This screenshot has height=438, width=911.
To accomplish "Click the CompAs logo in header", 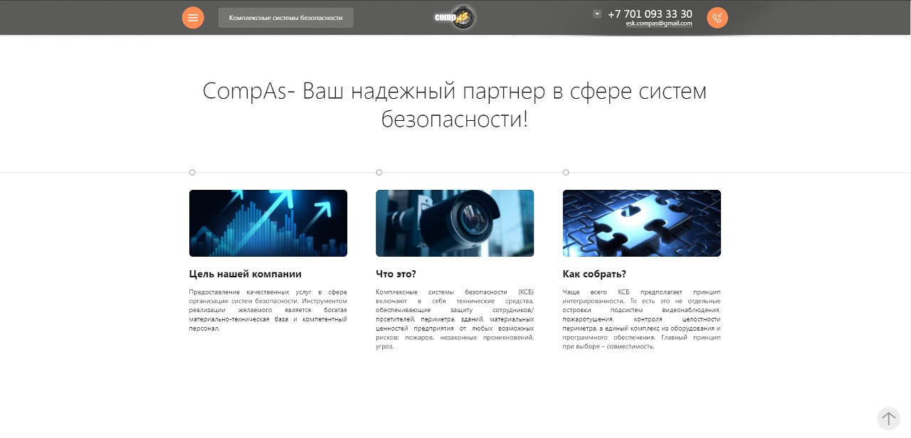I will (455, 17).
